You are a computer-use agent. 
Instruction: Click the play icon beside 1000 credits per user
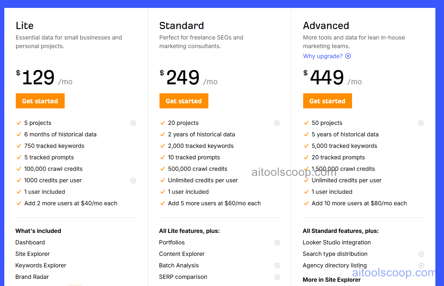pos(133,180)
